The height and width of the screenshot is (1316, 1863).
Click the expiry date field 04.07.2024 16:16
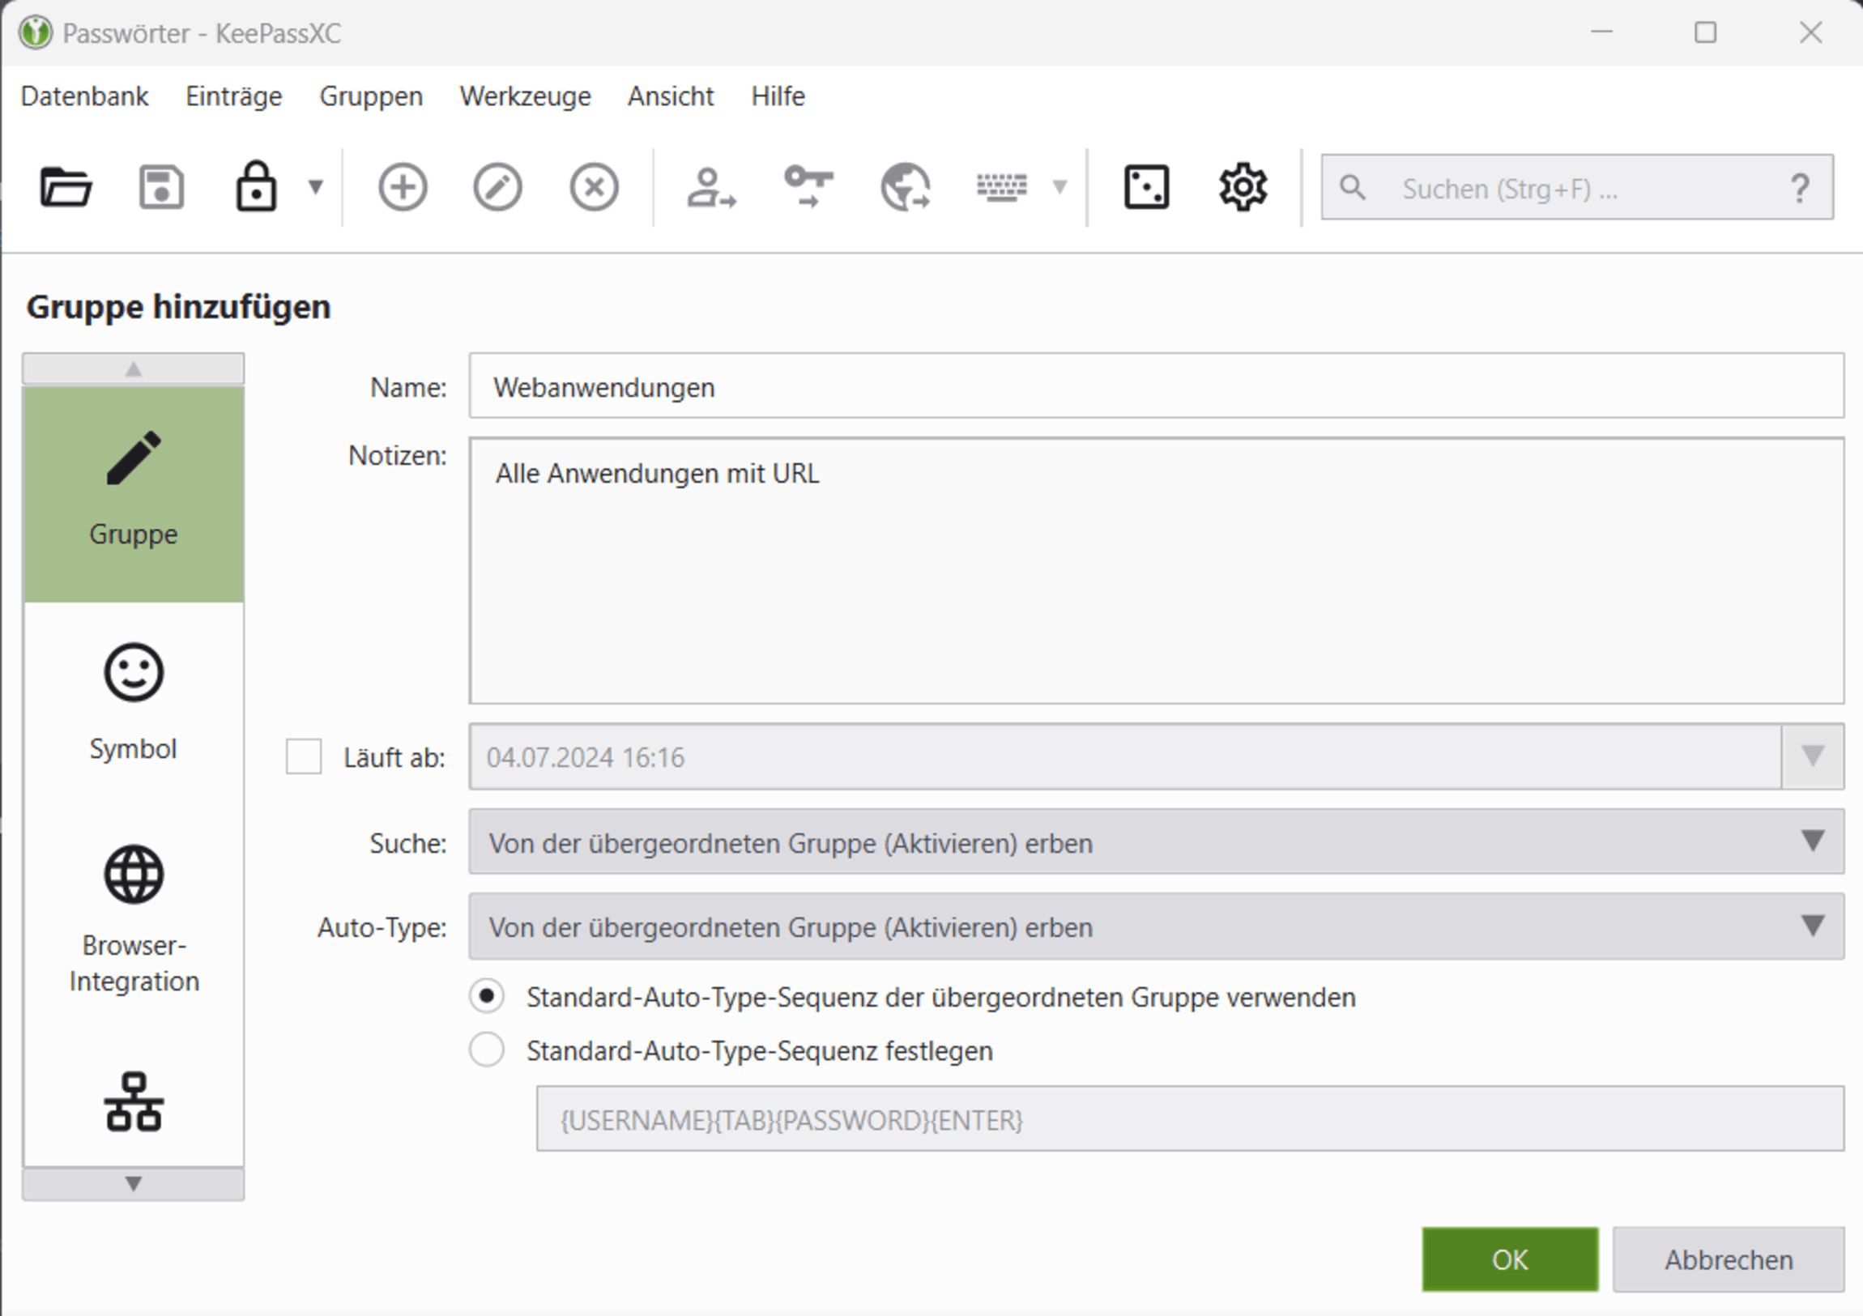click(x=1124, y=756)
